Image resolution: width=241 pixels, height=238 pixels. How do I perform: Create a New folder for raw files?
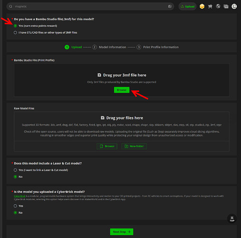[x=134, y=146]
